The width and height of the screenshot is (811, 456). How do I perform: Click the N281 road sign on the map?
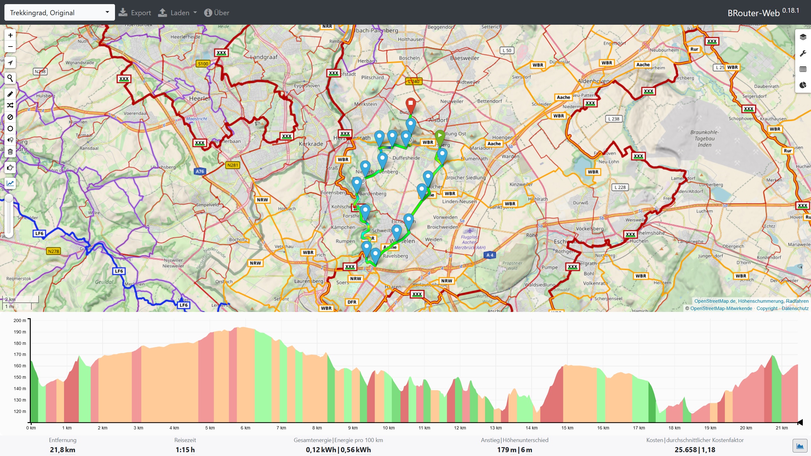(x=233, y=165)
